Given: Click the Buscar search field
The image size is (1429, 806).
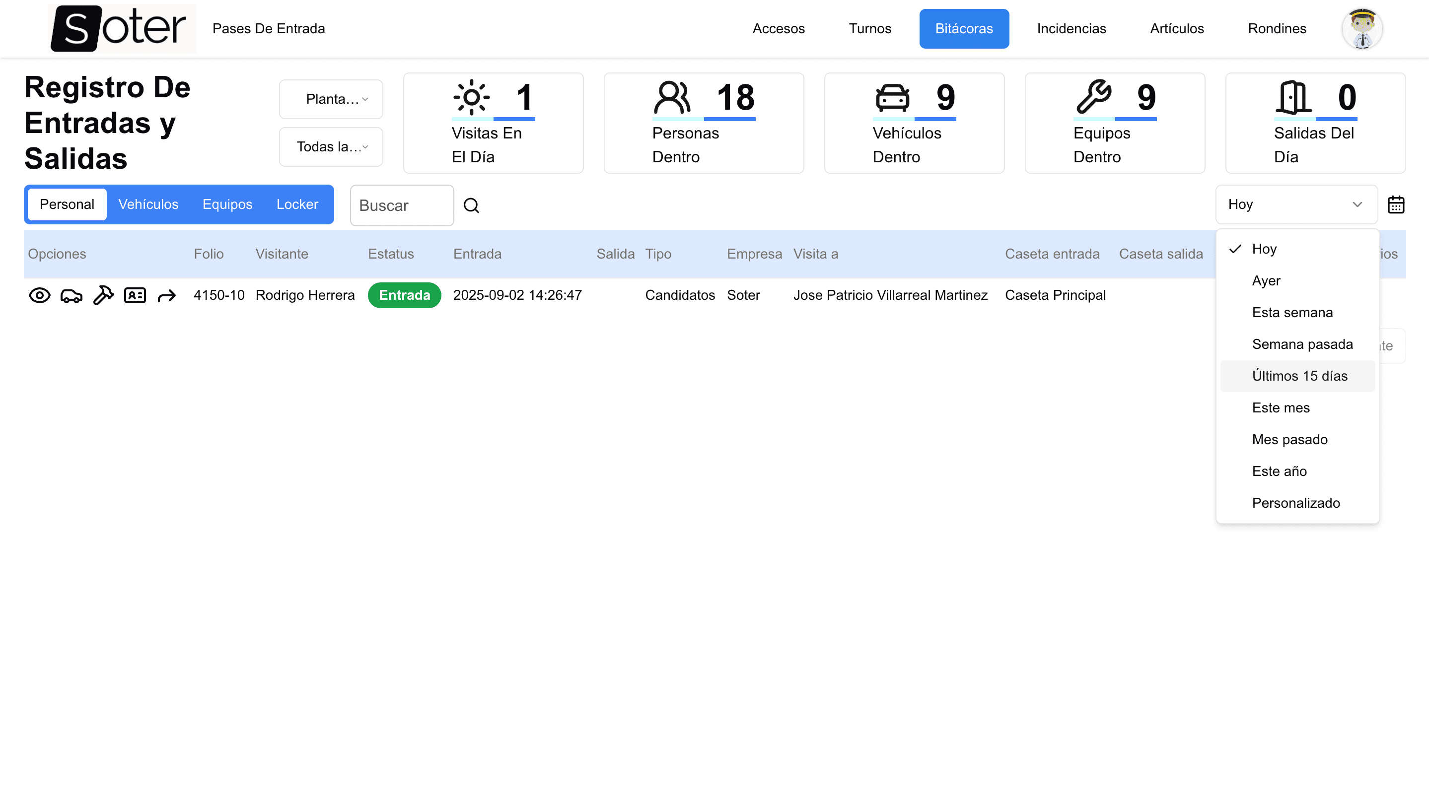Looking at the screenshot, I should coord(402,205).
